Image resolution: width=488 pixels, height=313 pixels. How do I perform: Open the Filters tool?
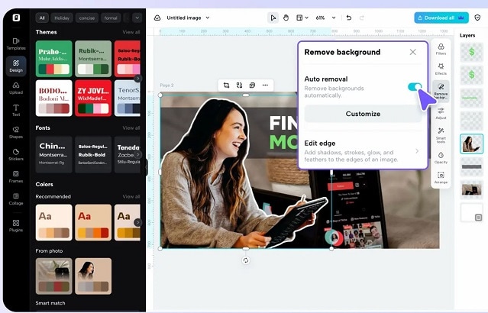(x=441, y=49)
